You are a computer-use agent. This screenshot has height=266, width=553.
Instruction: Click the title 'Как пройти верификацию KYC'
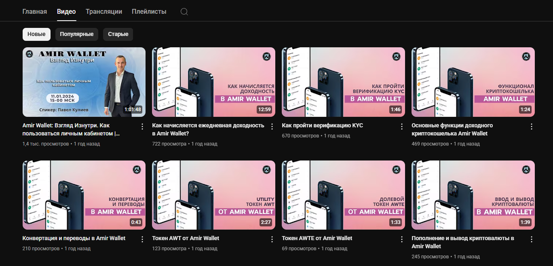[x=323, y=126]
